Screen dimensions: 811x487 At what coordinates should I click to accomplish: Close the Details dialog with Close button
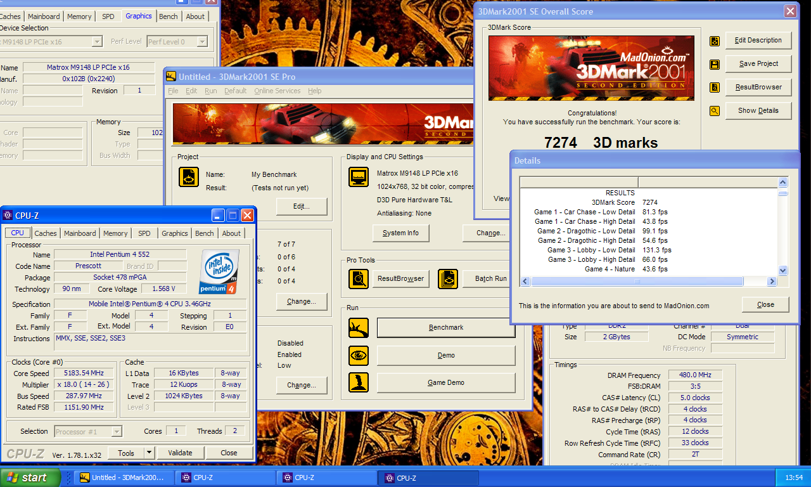tap(765, 304)
